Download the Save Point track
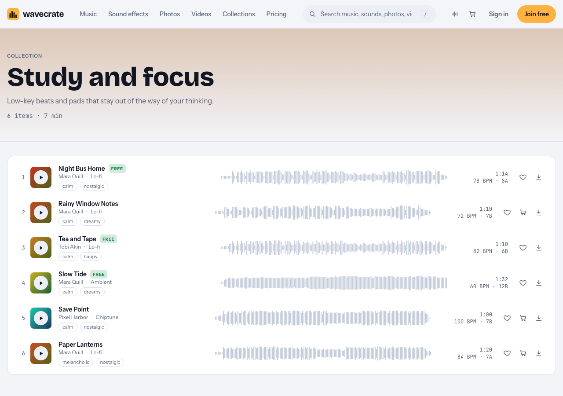Viewport: 563px width, 396px height. coord(539,318)
